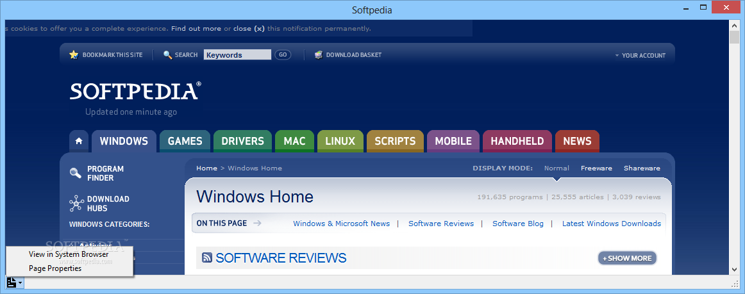
Task: Open Download Hubs text link
Action: pos(108,204)
